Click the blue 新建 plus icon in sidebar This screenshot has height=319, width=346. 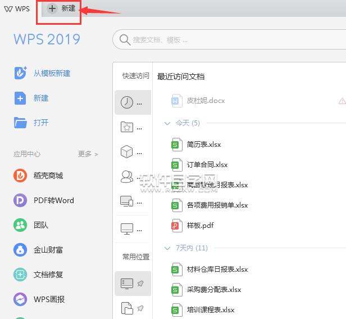point(20,98)
